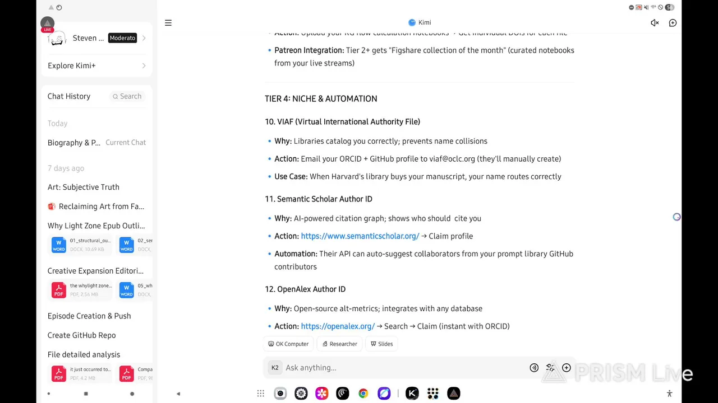Launch Chrome from the taskbar
The width and height of the screenshot is (718, 403).
[x=363, y=393]
